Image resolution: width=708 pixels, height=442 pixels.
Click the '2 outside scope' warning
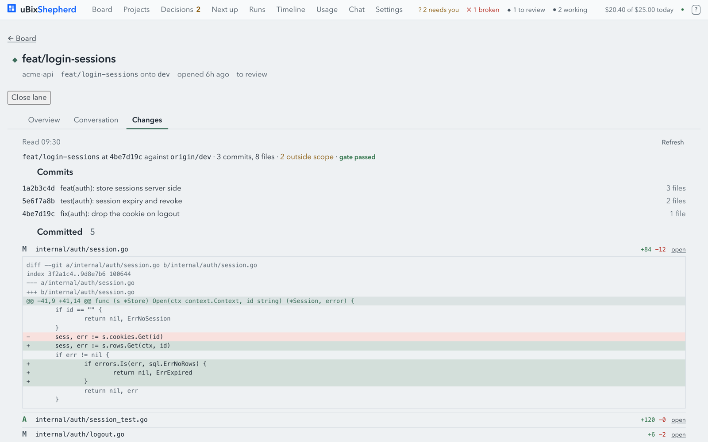[307, 157]
